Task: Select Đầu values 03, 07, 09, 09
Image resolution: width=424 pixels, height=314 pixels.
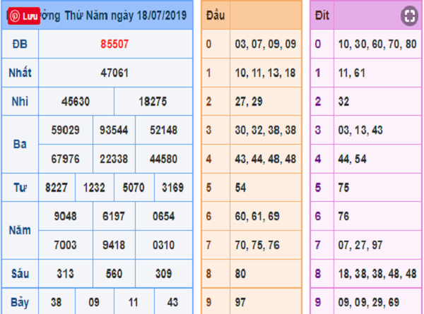Action: pos(266,44)
